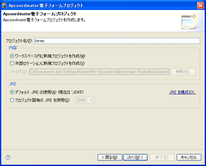Screen dimensions: 206x166
Task: Cancel the wizard with キャンセル button
Action: (x=189, y=157)
